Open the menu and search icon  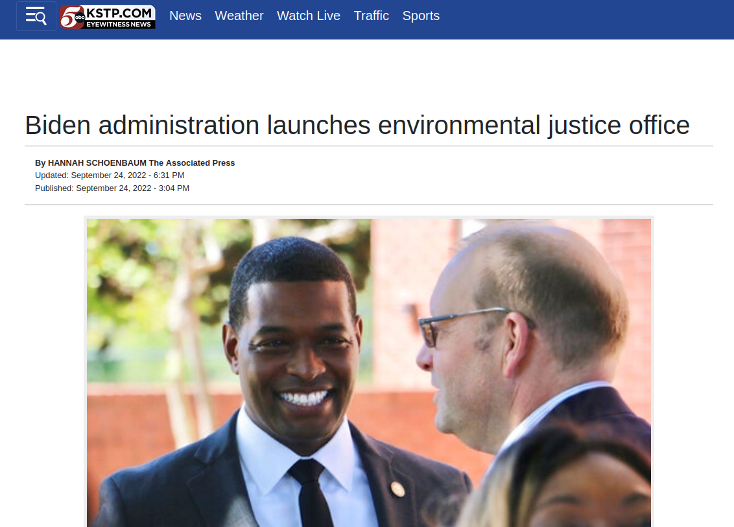click(36, 16)
